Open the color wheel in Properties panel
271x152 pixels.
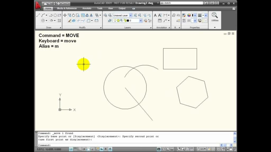pos(188,15)
